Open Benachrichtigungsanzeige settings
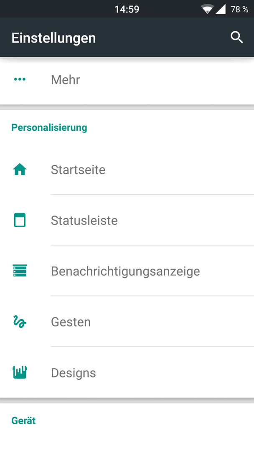Screen dimensions: 254x451 pos(127,271)
